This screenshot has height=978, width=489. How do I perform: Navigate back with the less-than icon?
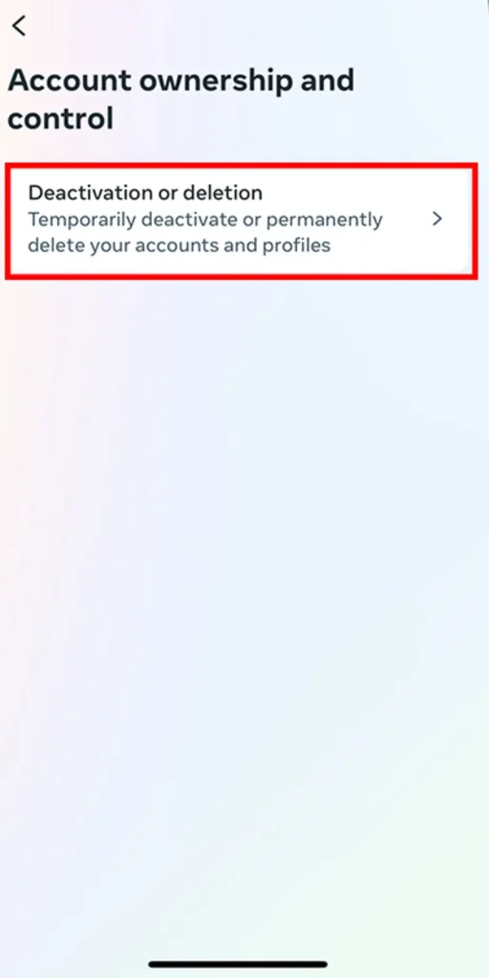coord(19,26)
